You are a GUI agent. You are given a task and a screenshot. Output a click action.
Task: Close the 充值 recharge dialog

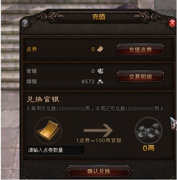click(172, 23)
